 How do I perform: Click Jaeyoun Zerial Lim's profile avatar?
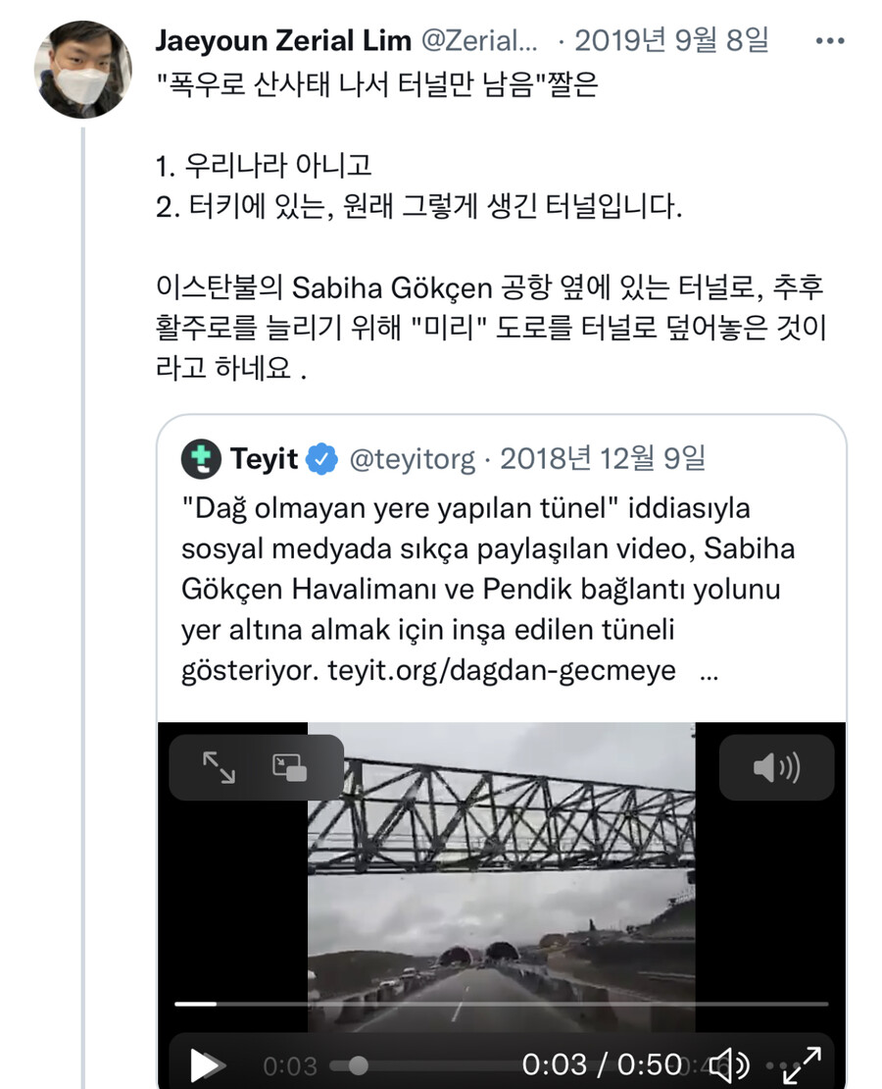tap(83, 69)
